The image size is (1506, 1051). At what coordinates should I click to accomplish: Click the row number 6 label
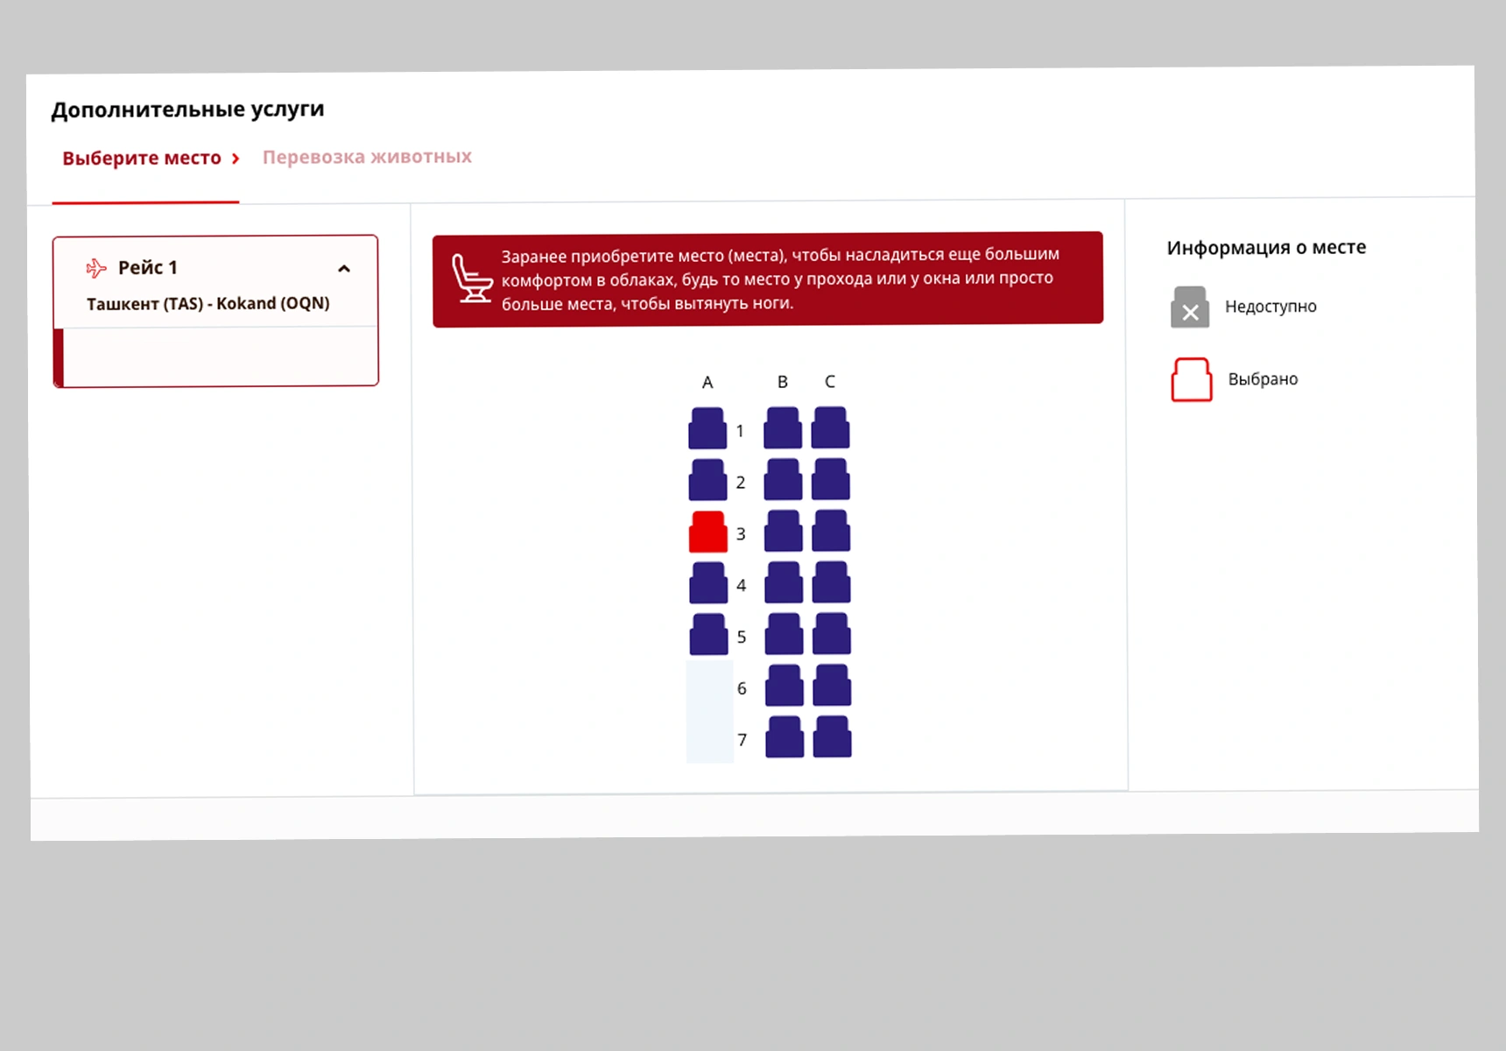pos(742,688)
